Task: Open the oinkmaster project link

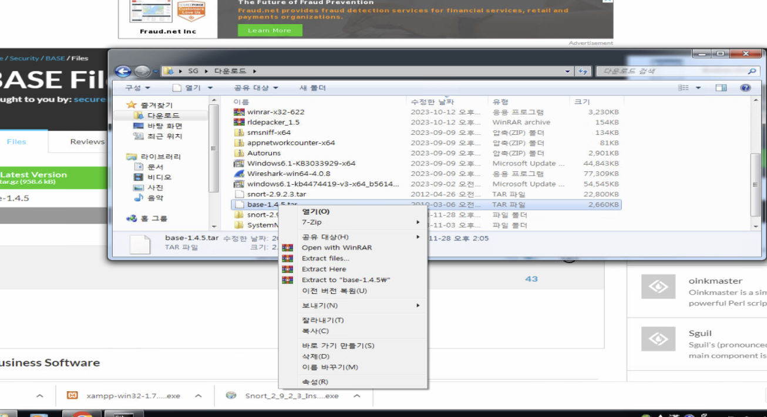Action: pyautogui.click(x=715, y=281)
